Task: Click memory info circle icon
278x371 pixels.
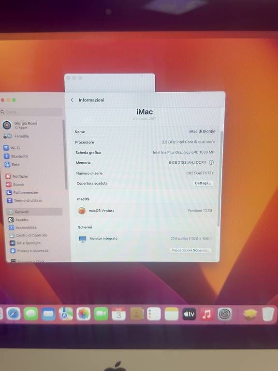Action: pyautogui.click(x=211, y=162)
